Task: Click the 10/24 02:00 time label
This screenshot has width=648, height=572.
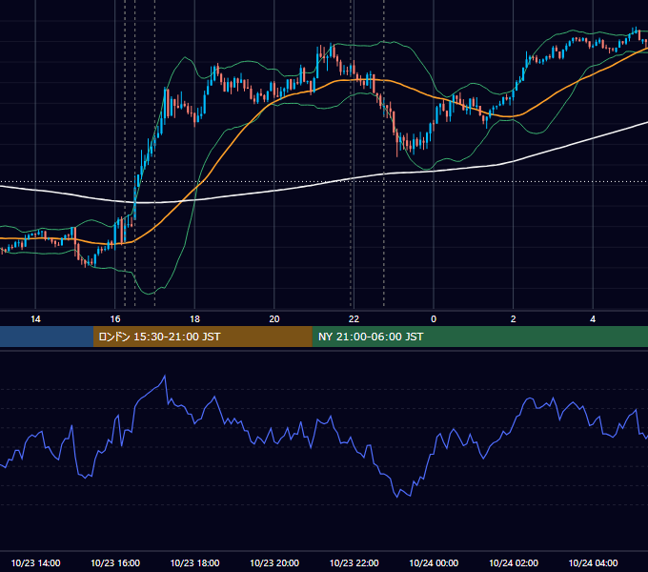Action: (x=514, y=562)
